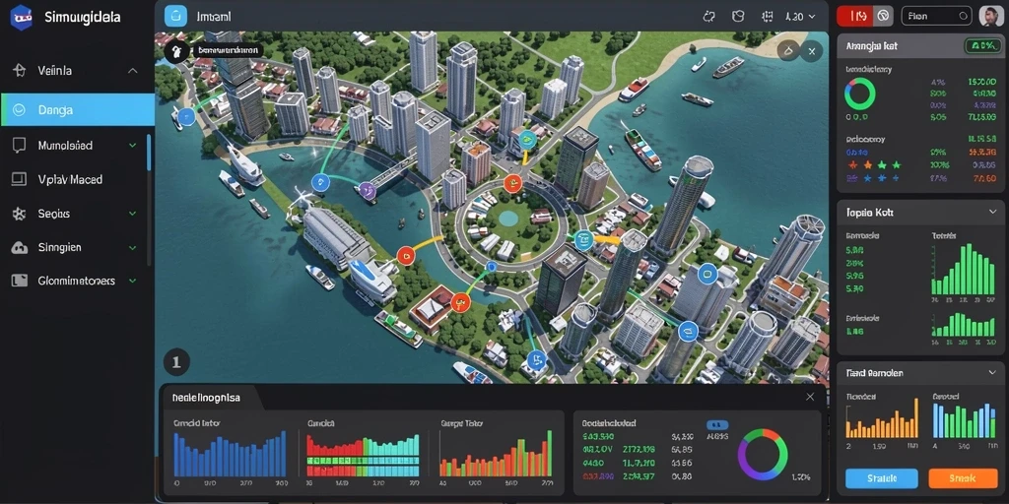Expand the Glonmimatoners sidebar entry
The width and height of the screenshot is (1009, 504).
click(133, 281)
